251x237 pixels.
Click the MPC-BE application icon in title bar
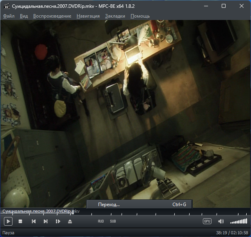7,6
